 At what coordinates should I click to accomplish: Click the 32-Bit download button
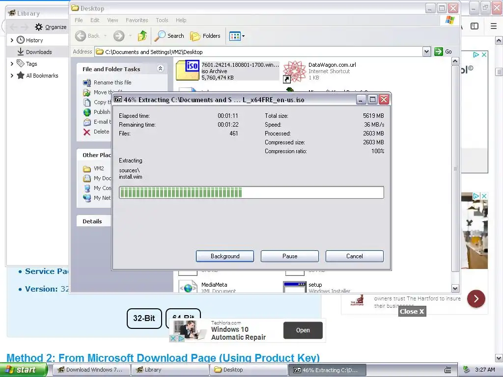click(x=144, y=318)
